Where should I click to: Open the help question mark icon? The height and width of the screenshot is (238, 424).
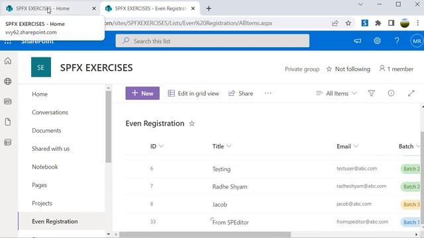click(x=397, y=41)
